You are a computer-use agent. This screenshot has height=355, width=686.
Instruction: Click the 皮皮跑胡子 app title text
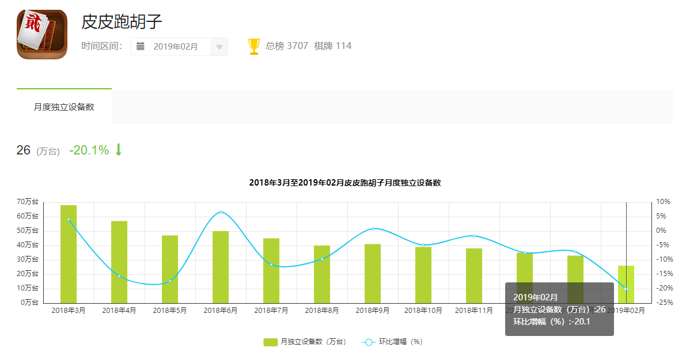click(122, 22)
